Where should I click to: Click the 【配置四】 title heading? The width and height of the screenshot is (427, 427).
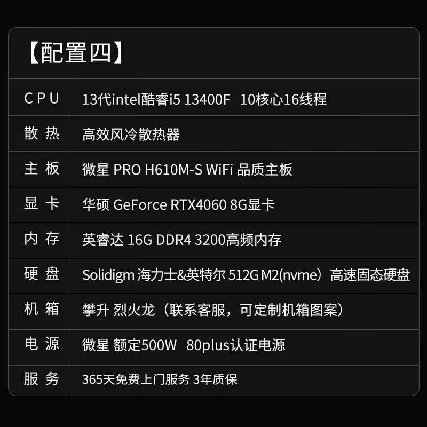tap(75, 53)
